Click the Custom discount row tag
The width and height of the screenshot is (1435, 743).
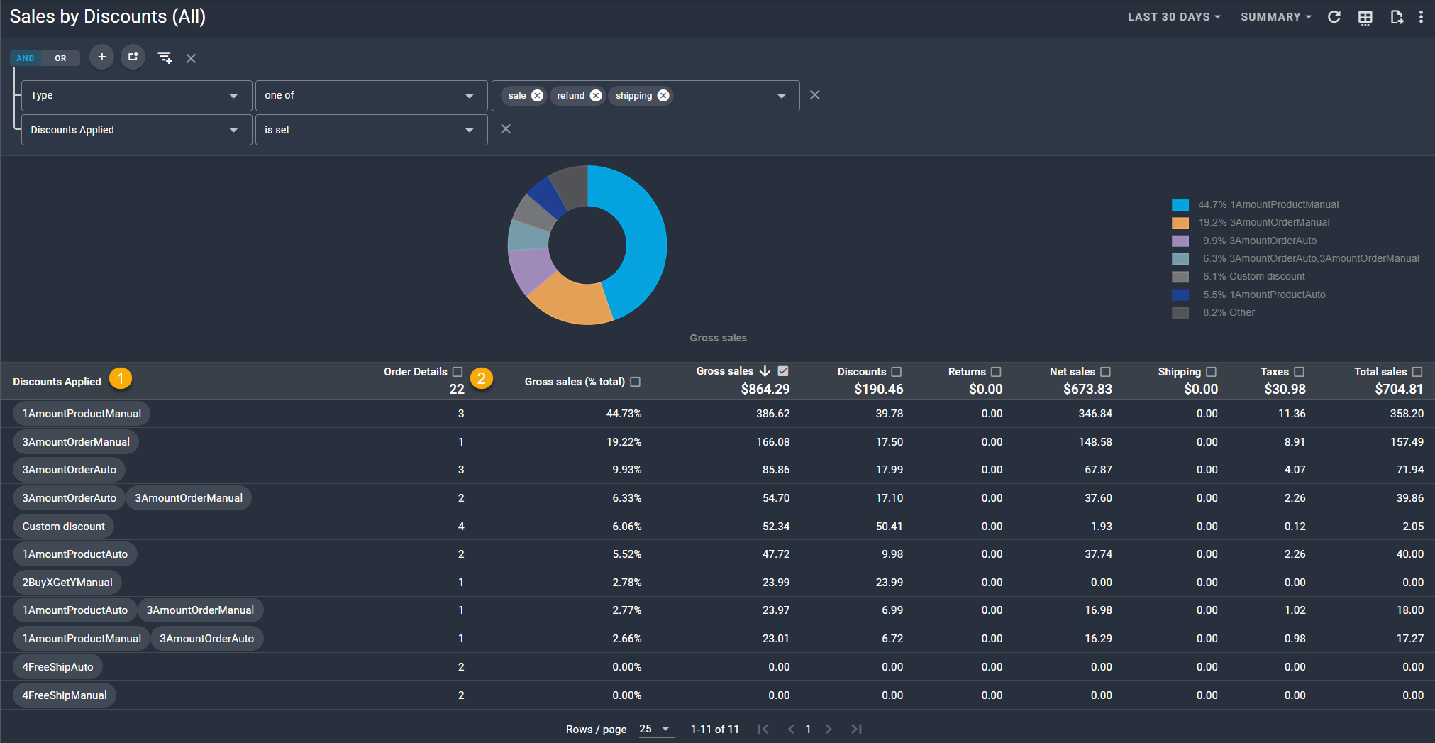(63, 527)
